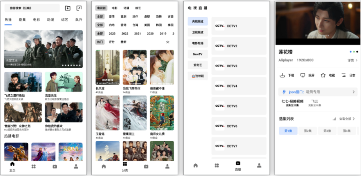Select the 评分 sort option
The width and height of the screenshot is (361, 176).
pyautogui.click(x=112, y=42)
